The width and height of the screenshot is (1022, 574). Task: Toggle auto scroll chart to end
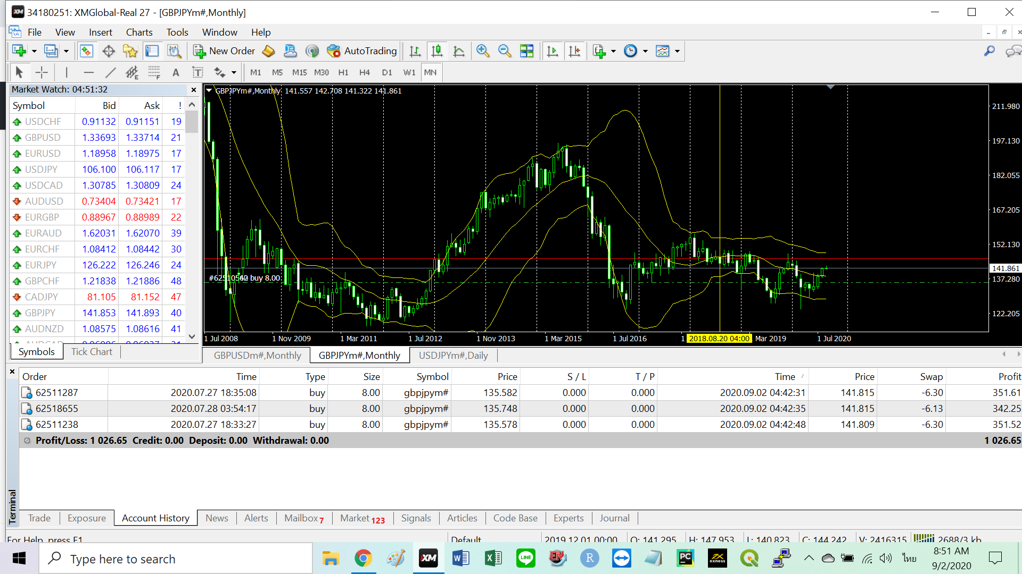(553, 51)
